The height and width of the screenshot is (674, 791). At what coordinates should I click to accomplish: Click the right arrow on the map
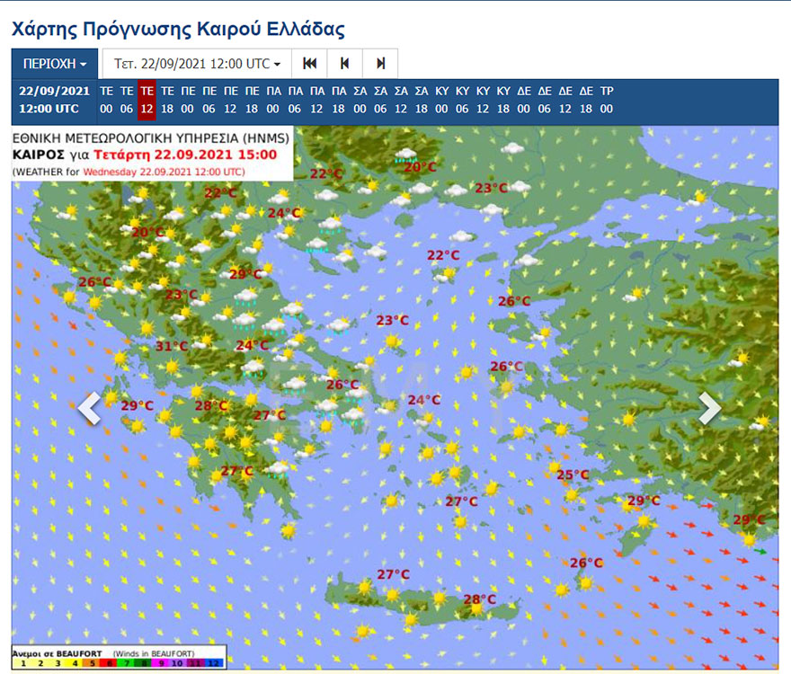click(710, 409)
